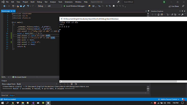
Task: Open the Project menu
Action: [25, 2]
